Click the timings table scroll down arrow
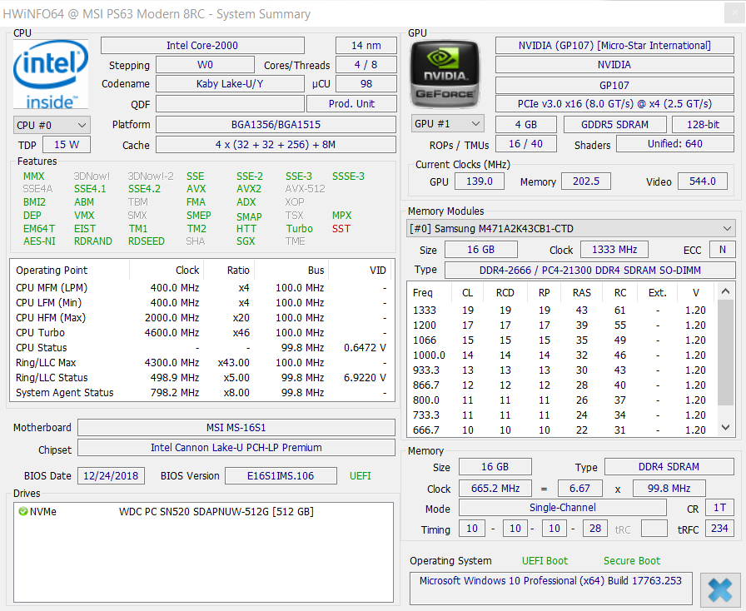 [x=725, y=427]
